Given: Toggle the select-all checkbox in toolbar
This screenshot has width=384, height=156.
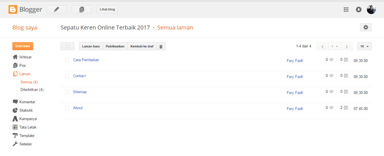Looking at the screenshot, I should [67, 46].
